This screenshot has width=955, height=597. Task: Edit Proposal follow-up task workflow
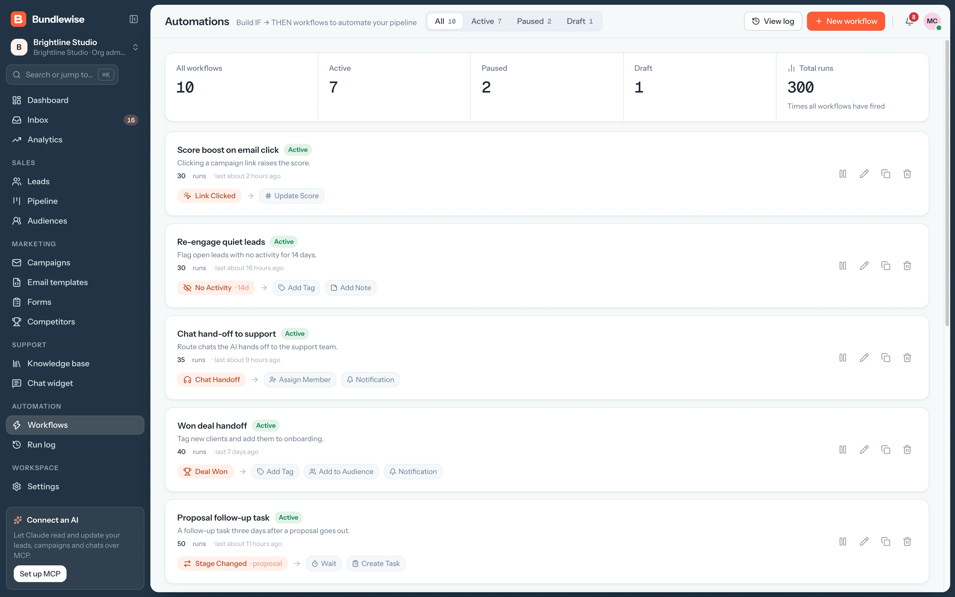pyautogui.click(x=864, y=542)
